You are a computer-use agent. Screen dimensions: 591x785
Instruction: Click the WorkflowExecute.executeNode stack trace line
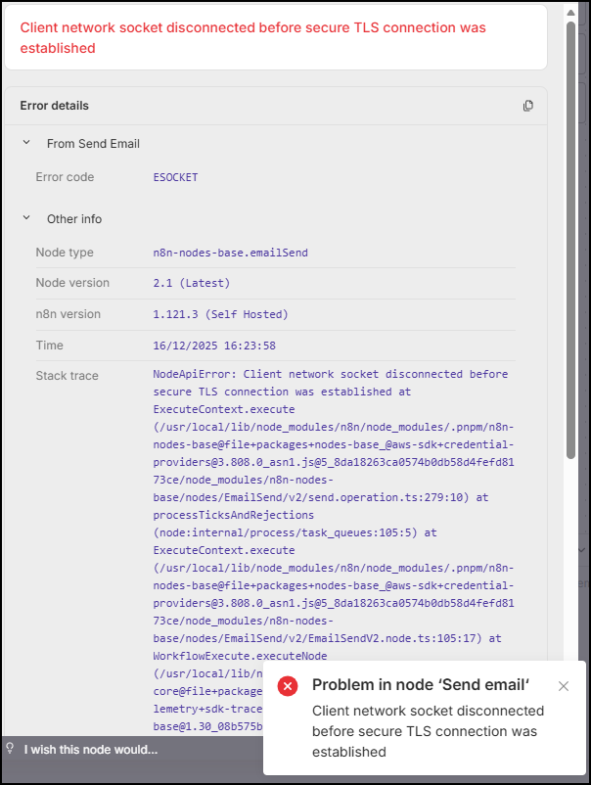240,656
